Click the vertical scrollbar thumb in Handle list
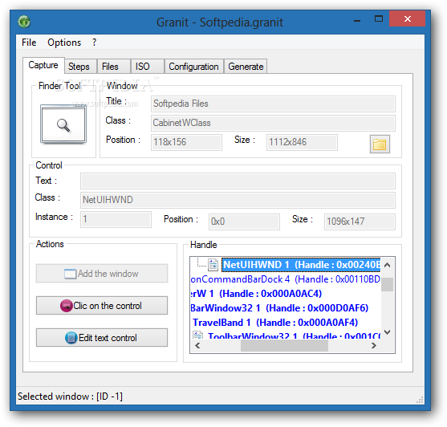This screenshot has height=427, width=447. click(387, 284)
